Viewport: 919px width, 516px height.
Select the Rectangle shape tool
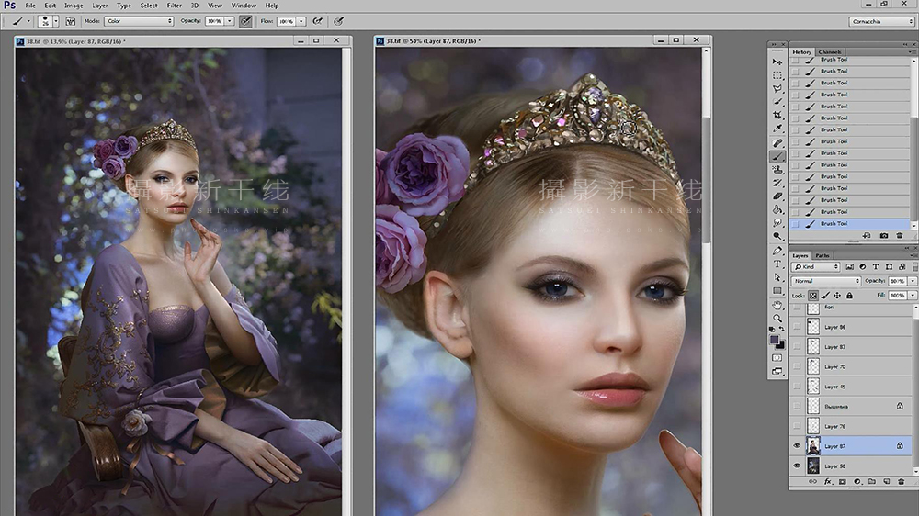[777, 291]
